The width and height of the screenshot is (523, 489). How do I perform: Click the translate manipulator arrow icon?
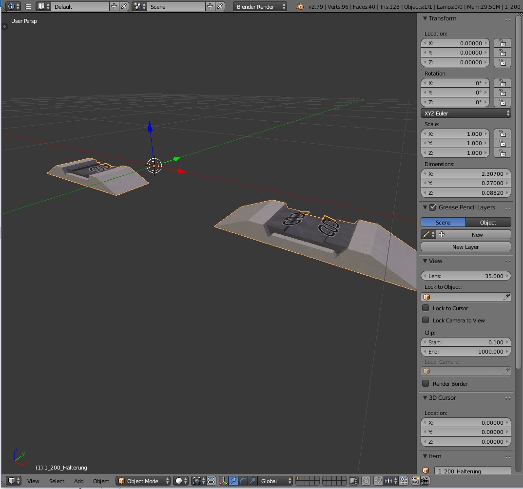click(233, 481)
